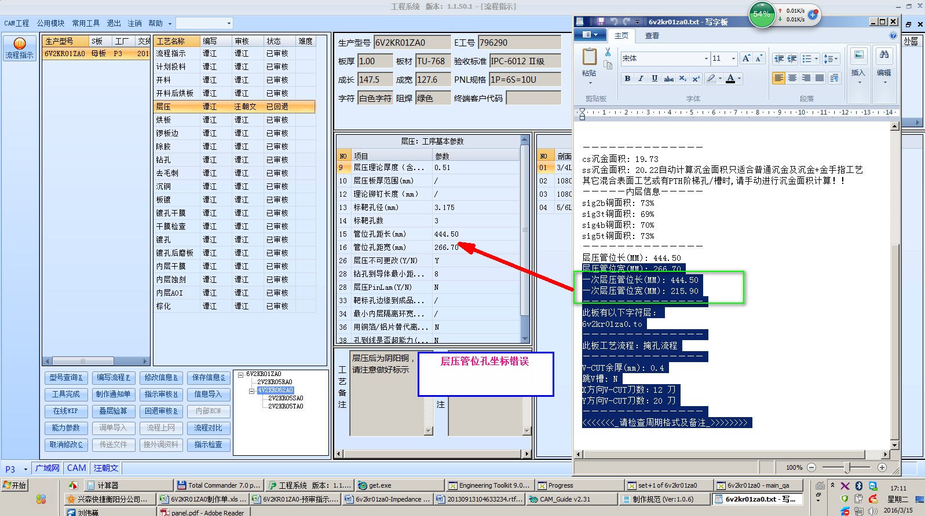The width and height of the screenshot is (925, 516).
Task: Open the bullet list style dropdown
Action: pyautogui.click(x=816, y=59)
